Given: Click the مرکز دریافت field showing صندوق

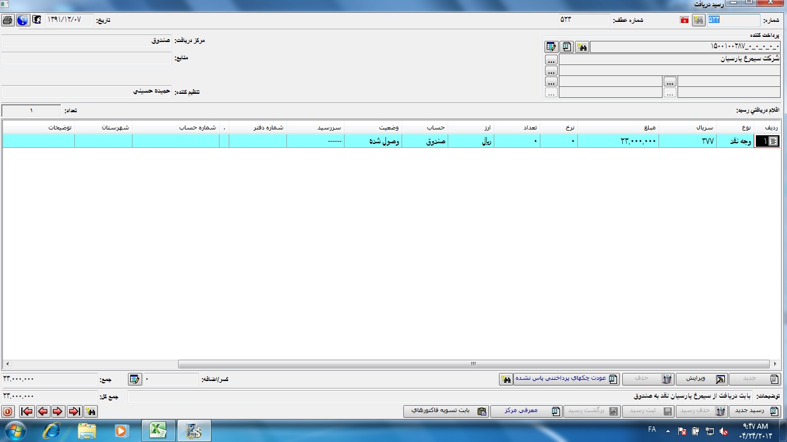Looking at the screenshot, I should pos(86,41).
